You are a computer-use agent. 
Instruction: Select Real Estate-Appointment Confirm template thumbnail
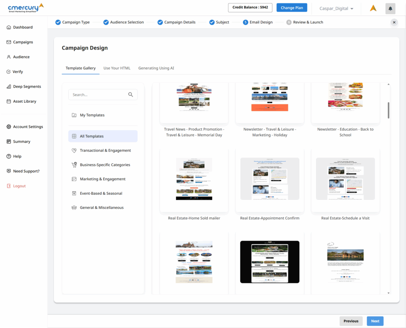(x=270, y=178)
